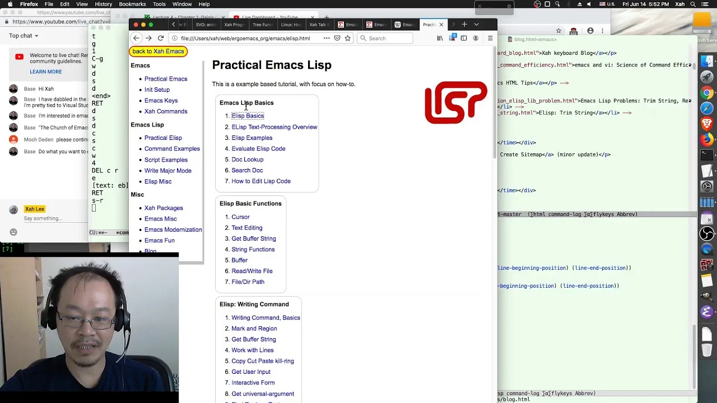Viewport: 717px width, 403px height.
Task: Open Firefox account icon
Action: click(x=476, y=38)
